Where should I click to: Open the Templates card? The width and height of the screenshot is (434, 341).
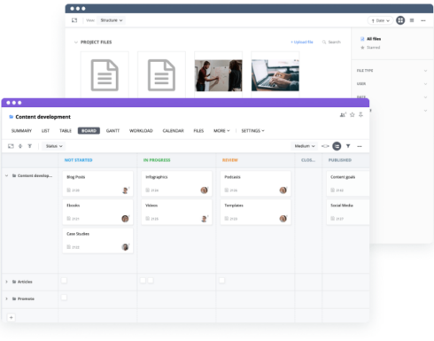[256, 212]
